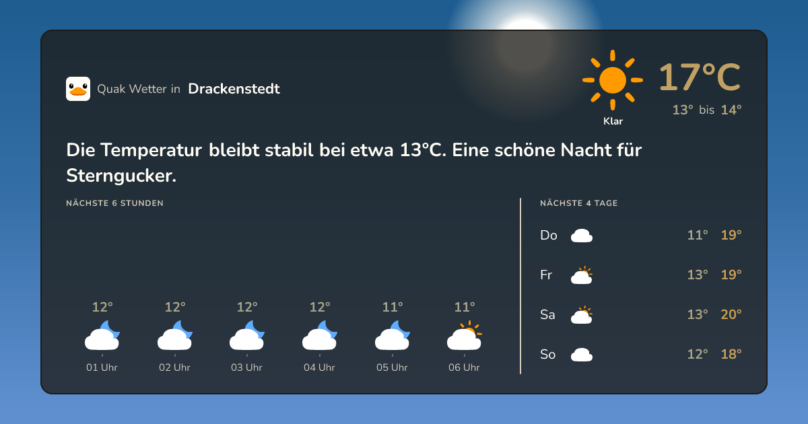Click the forecast summary sentence about Sterngucker
The height and width of the screenshot is (424, 808).
(x=354, y=163)
